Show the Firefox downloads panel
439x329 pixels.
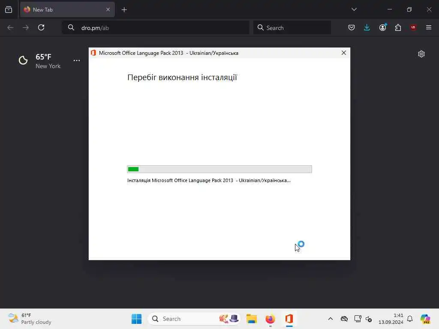click(367, 27)
